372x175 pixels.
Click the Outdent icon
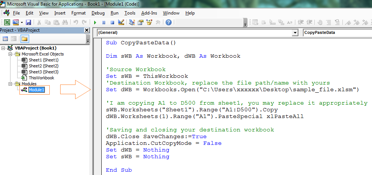(309, 22)
